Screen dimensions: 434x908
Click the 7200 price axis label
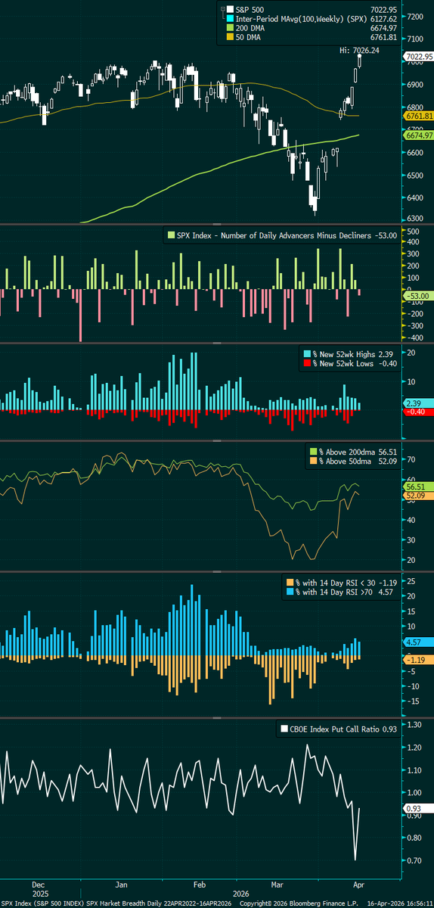[x=417, y=16]
